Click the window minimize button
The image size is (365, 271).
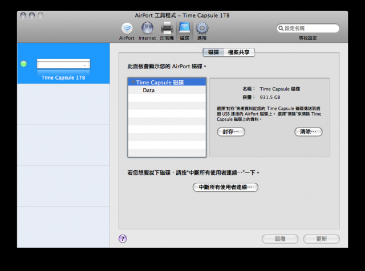pos(32,15)
